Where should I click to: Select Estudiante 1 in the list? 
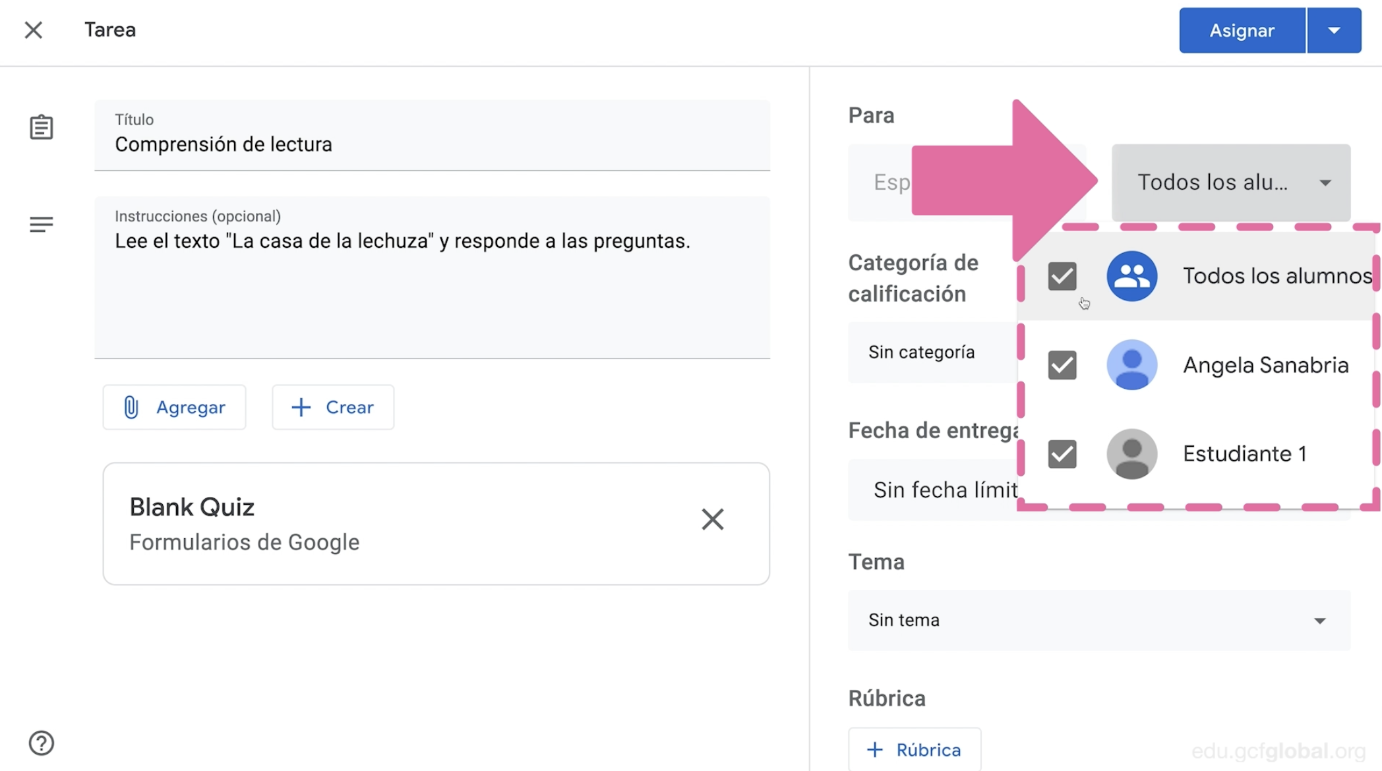[1196, 454]
